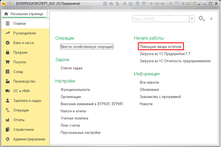This screenshot has height=147, width=222.
Task: Click the books icon for Справочники
Action: coord(8,129)
